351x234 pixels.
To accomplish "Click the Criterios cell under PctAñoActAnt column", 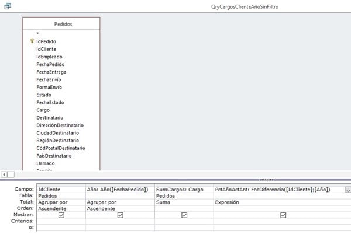I will click(x=282, y=221).
